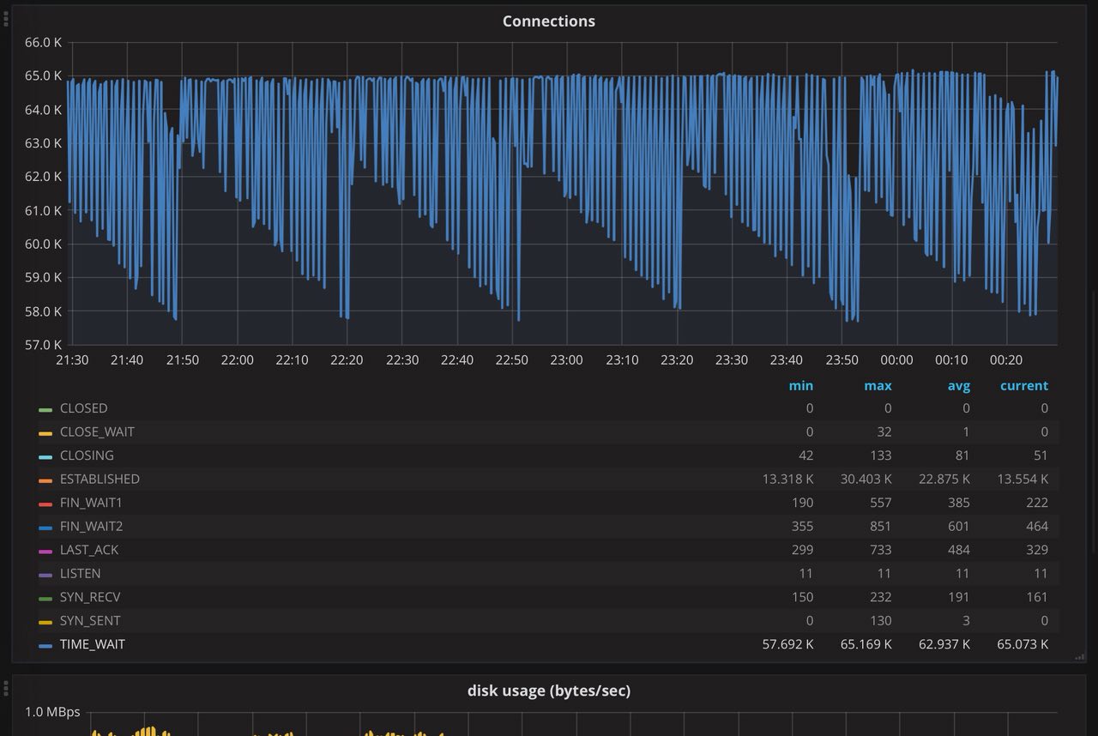Open color picker for TIME_WAIT swatch
1098x736 pixels.
[45, 645]
